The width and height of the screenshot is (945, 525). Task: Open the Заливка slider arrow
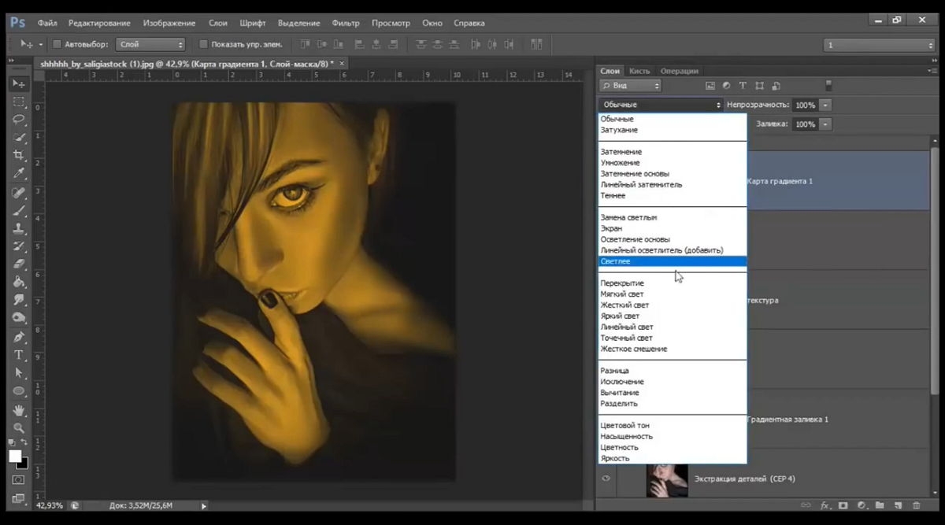tap(825, 124)
